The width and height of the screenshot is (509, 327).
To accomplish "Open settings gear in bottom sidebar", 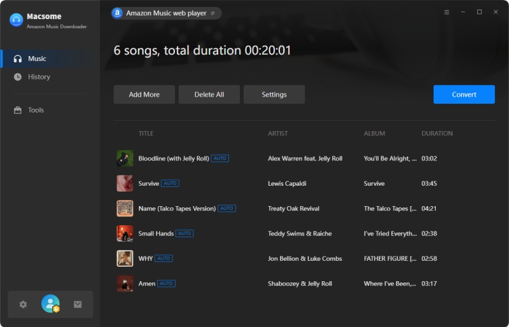I will [23, 304].
